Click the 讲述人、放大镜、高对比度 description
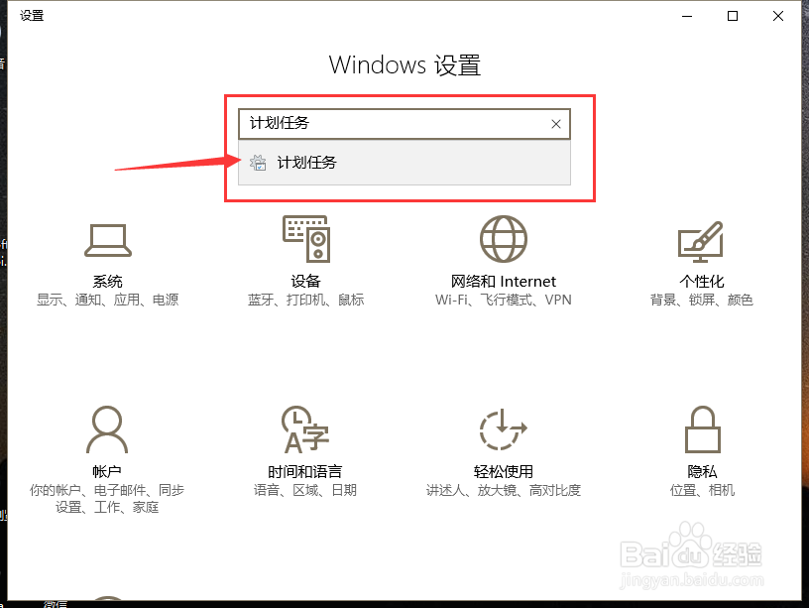Image resolution: width=809 pixels, height=608 pixels. 503,490
